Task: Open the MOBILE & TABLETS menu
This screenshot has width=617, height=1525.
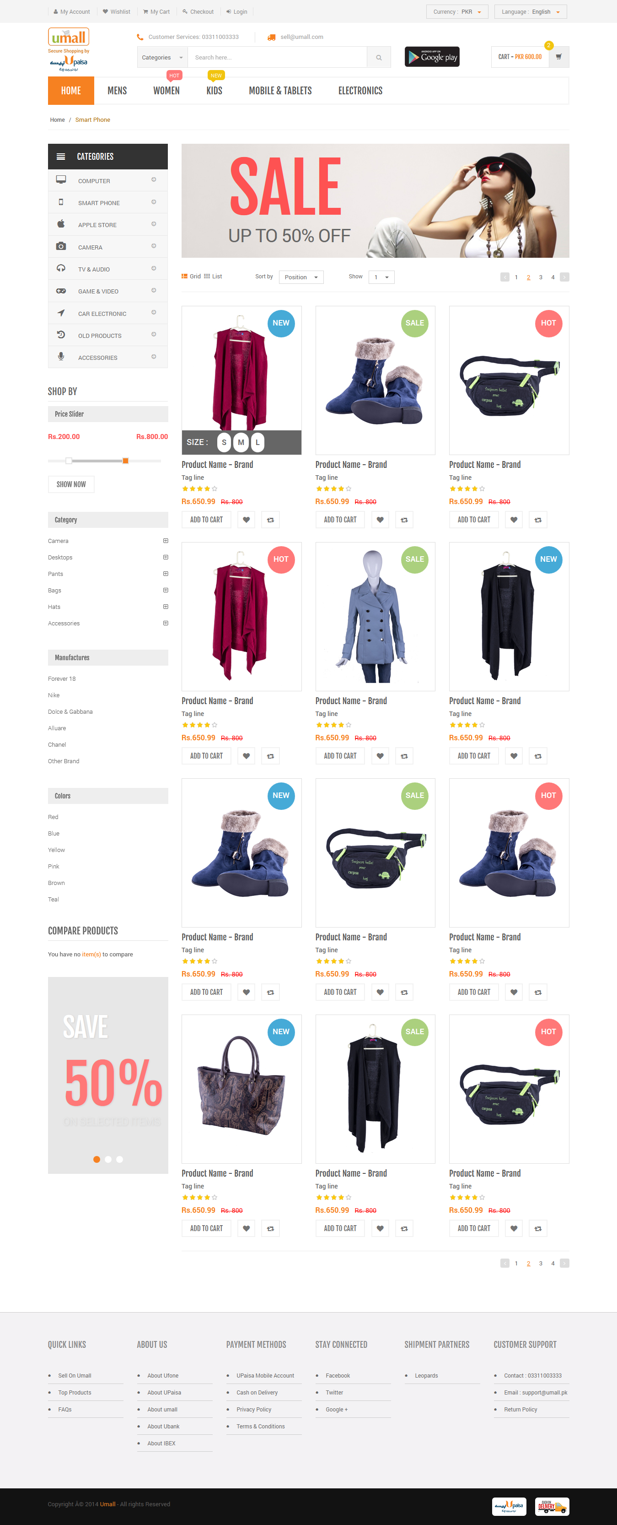Action: (280, 91)
